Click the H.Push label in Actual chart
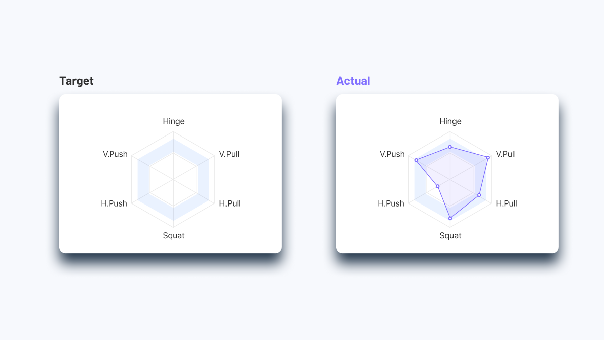 (391, 203)
